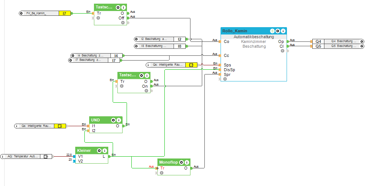Click yellow reference arrow icon on Qs feeding UND
371x186 pixels.
60,126
